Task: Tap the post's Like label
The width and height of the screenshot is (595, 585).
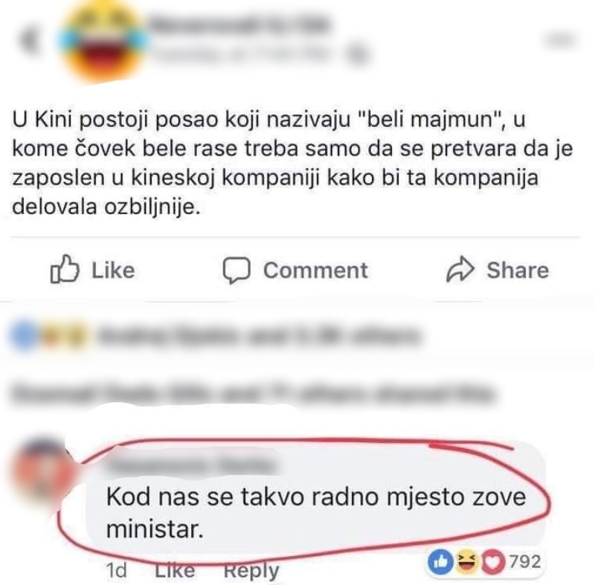Action: (x=113, y=271)
